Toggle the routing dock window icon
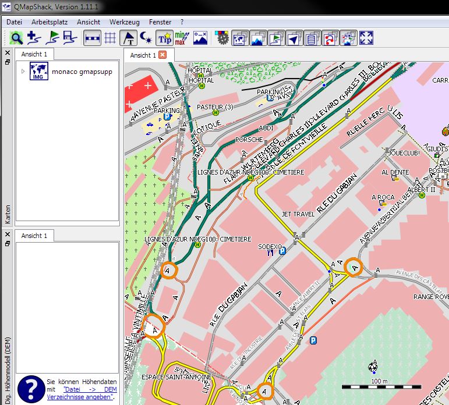449x405 pixels. coord(330,38)
